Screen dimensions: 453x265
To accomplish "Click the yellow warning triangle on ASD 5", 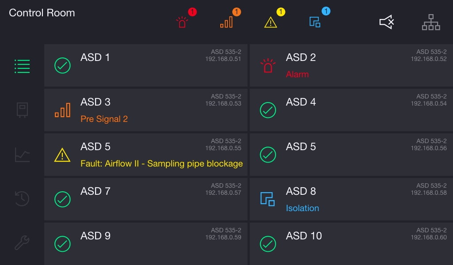I will tap(62, 155).
